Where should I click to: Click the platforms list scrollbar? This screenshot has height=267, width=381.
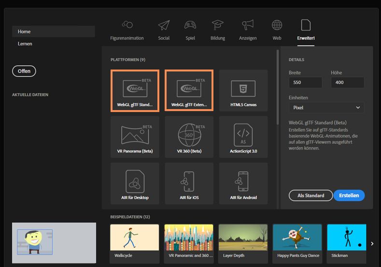278,87
